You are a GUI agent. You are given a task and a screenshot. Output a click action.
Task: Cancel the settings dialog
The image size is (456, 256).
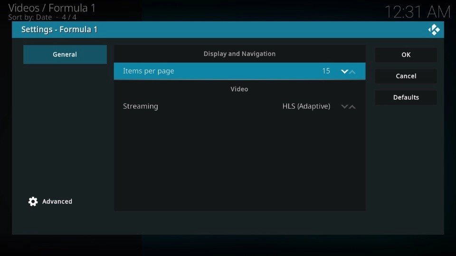tap(406, 76)
